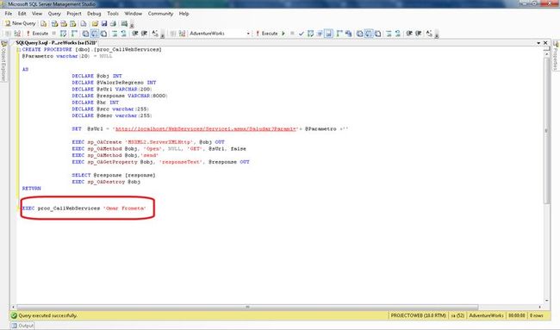
Task: Open the View menu
Action: click(x=37, y=14)
